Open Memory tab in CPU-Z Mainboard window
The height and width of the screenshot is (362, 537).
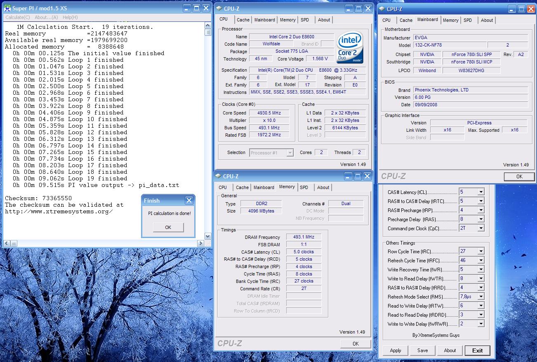(450, 20)
